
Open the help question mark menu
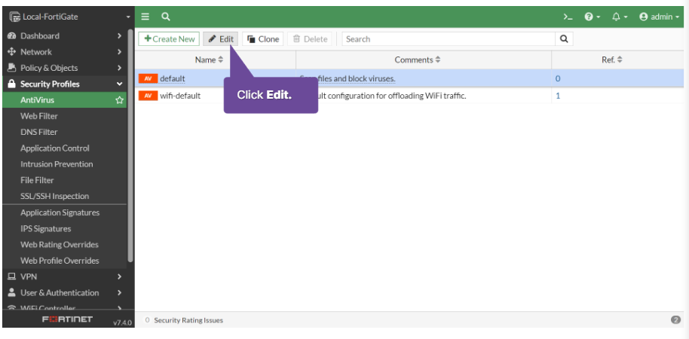point(593,17)
